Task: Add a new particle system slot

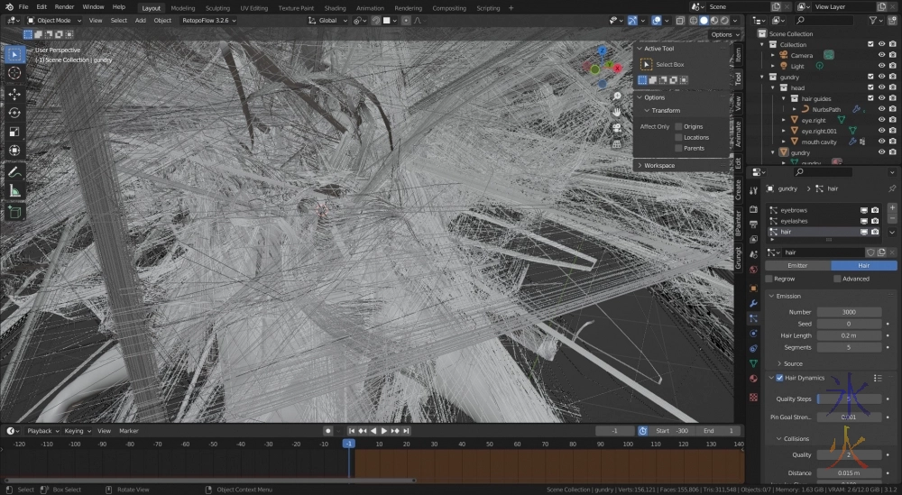Action: [892, 207]
